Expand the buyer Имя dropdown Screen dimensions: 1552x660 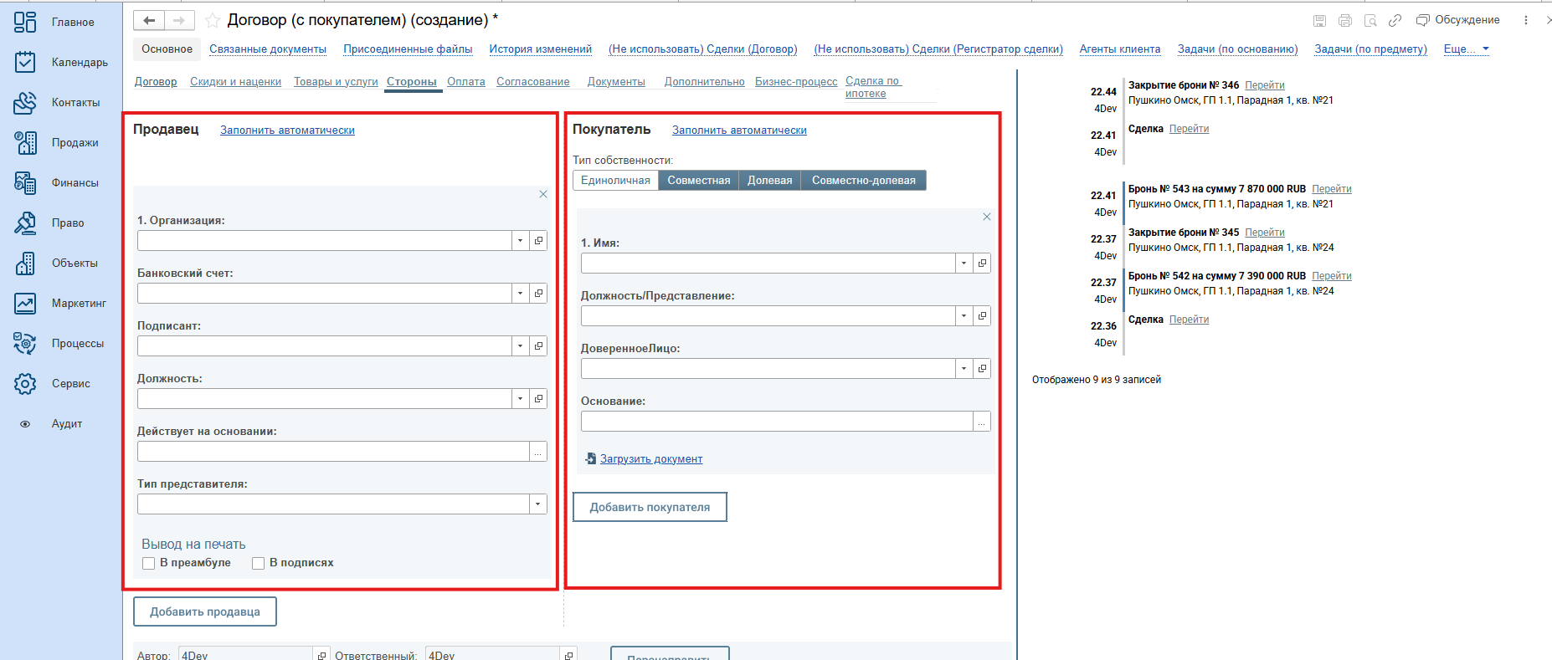[x=964, y=263]
